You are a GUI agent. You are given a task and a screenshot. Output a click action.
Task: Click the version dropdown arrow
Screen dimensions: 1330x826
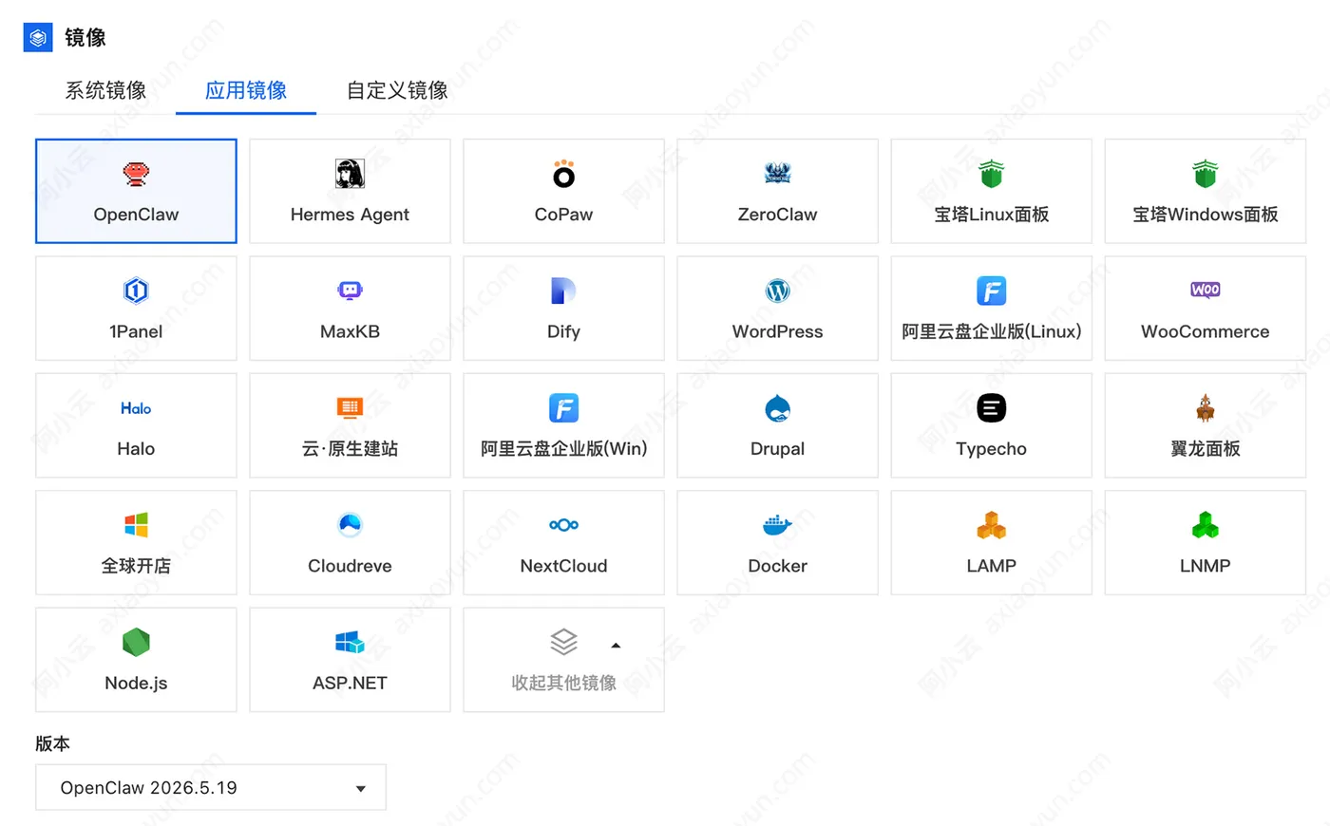(361, 789)
